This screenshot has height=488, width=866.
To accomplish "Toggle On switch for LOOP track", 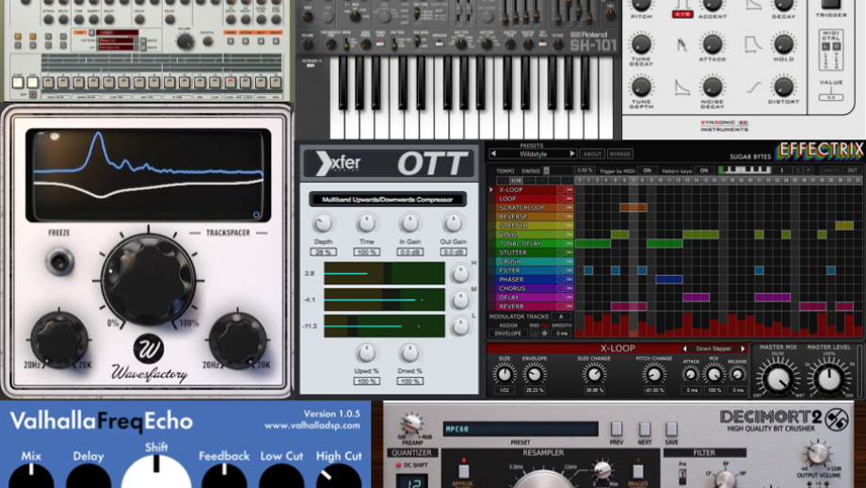I will (569, 199).
